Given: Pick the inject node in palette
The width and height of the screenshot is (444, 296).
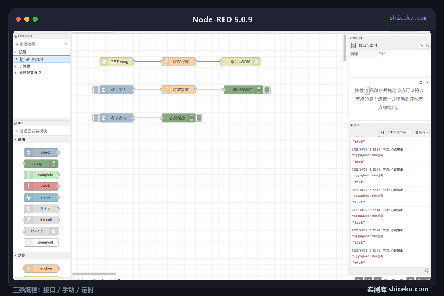Looking at the screenshot, I should click(x=41, y=153).
